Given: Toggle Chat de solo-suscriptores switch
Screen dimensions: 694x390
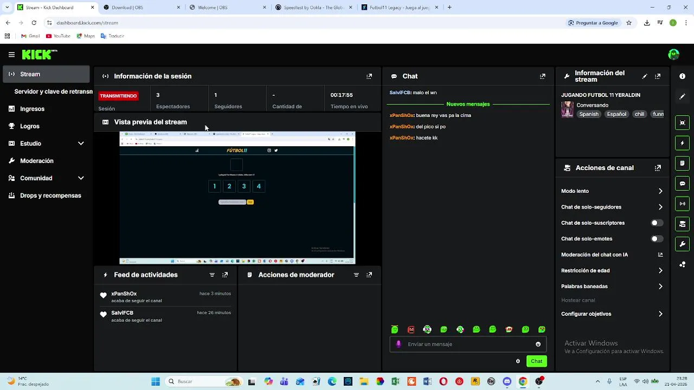Looking at the screenshot, I should (x=657, y=223).
